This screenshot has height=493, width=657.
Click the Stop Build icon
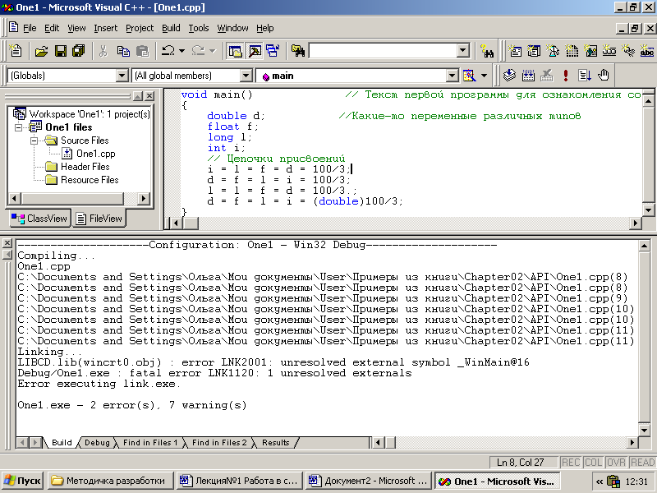[546, 76]
